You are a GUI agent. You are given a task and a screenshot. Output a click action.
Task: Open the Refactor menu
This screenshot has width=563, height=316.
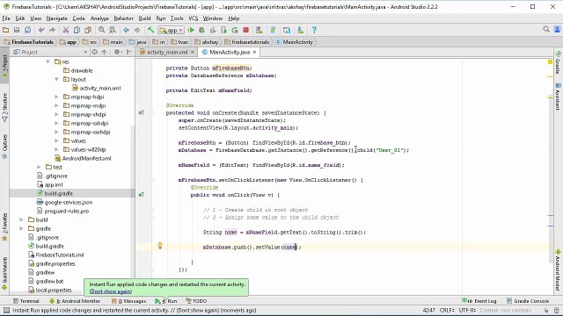[123, 18]
